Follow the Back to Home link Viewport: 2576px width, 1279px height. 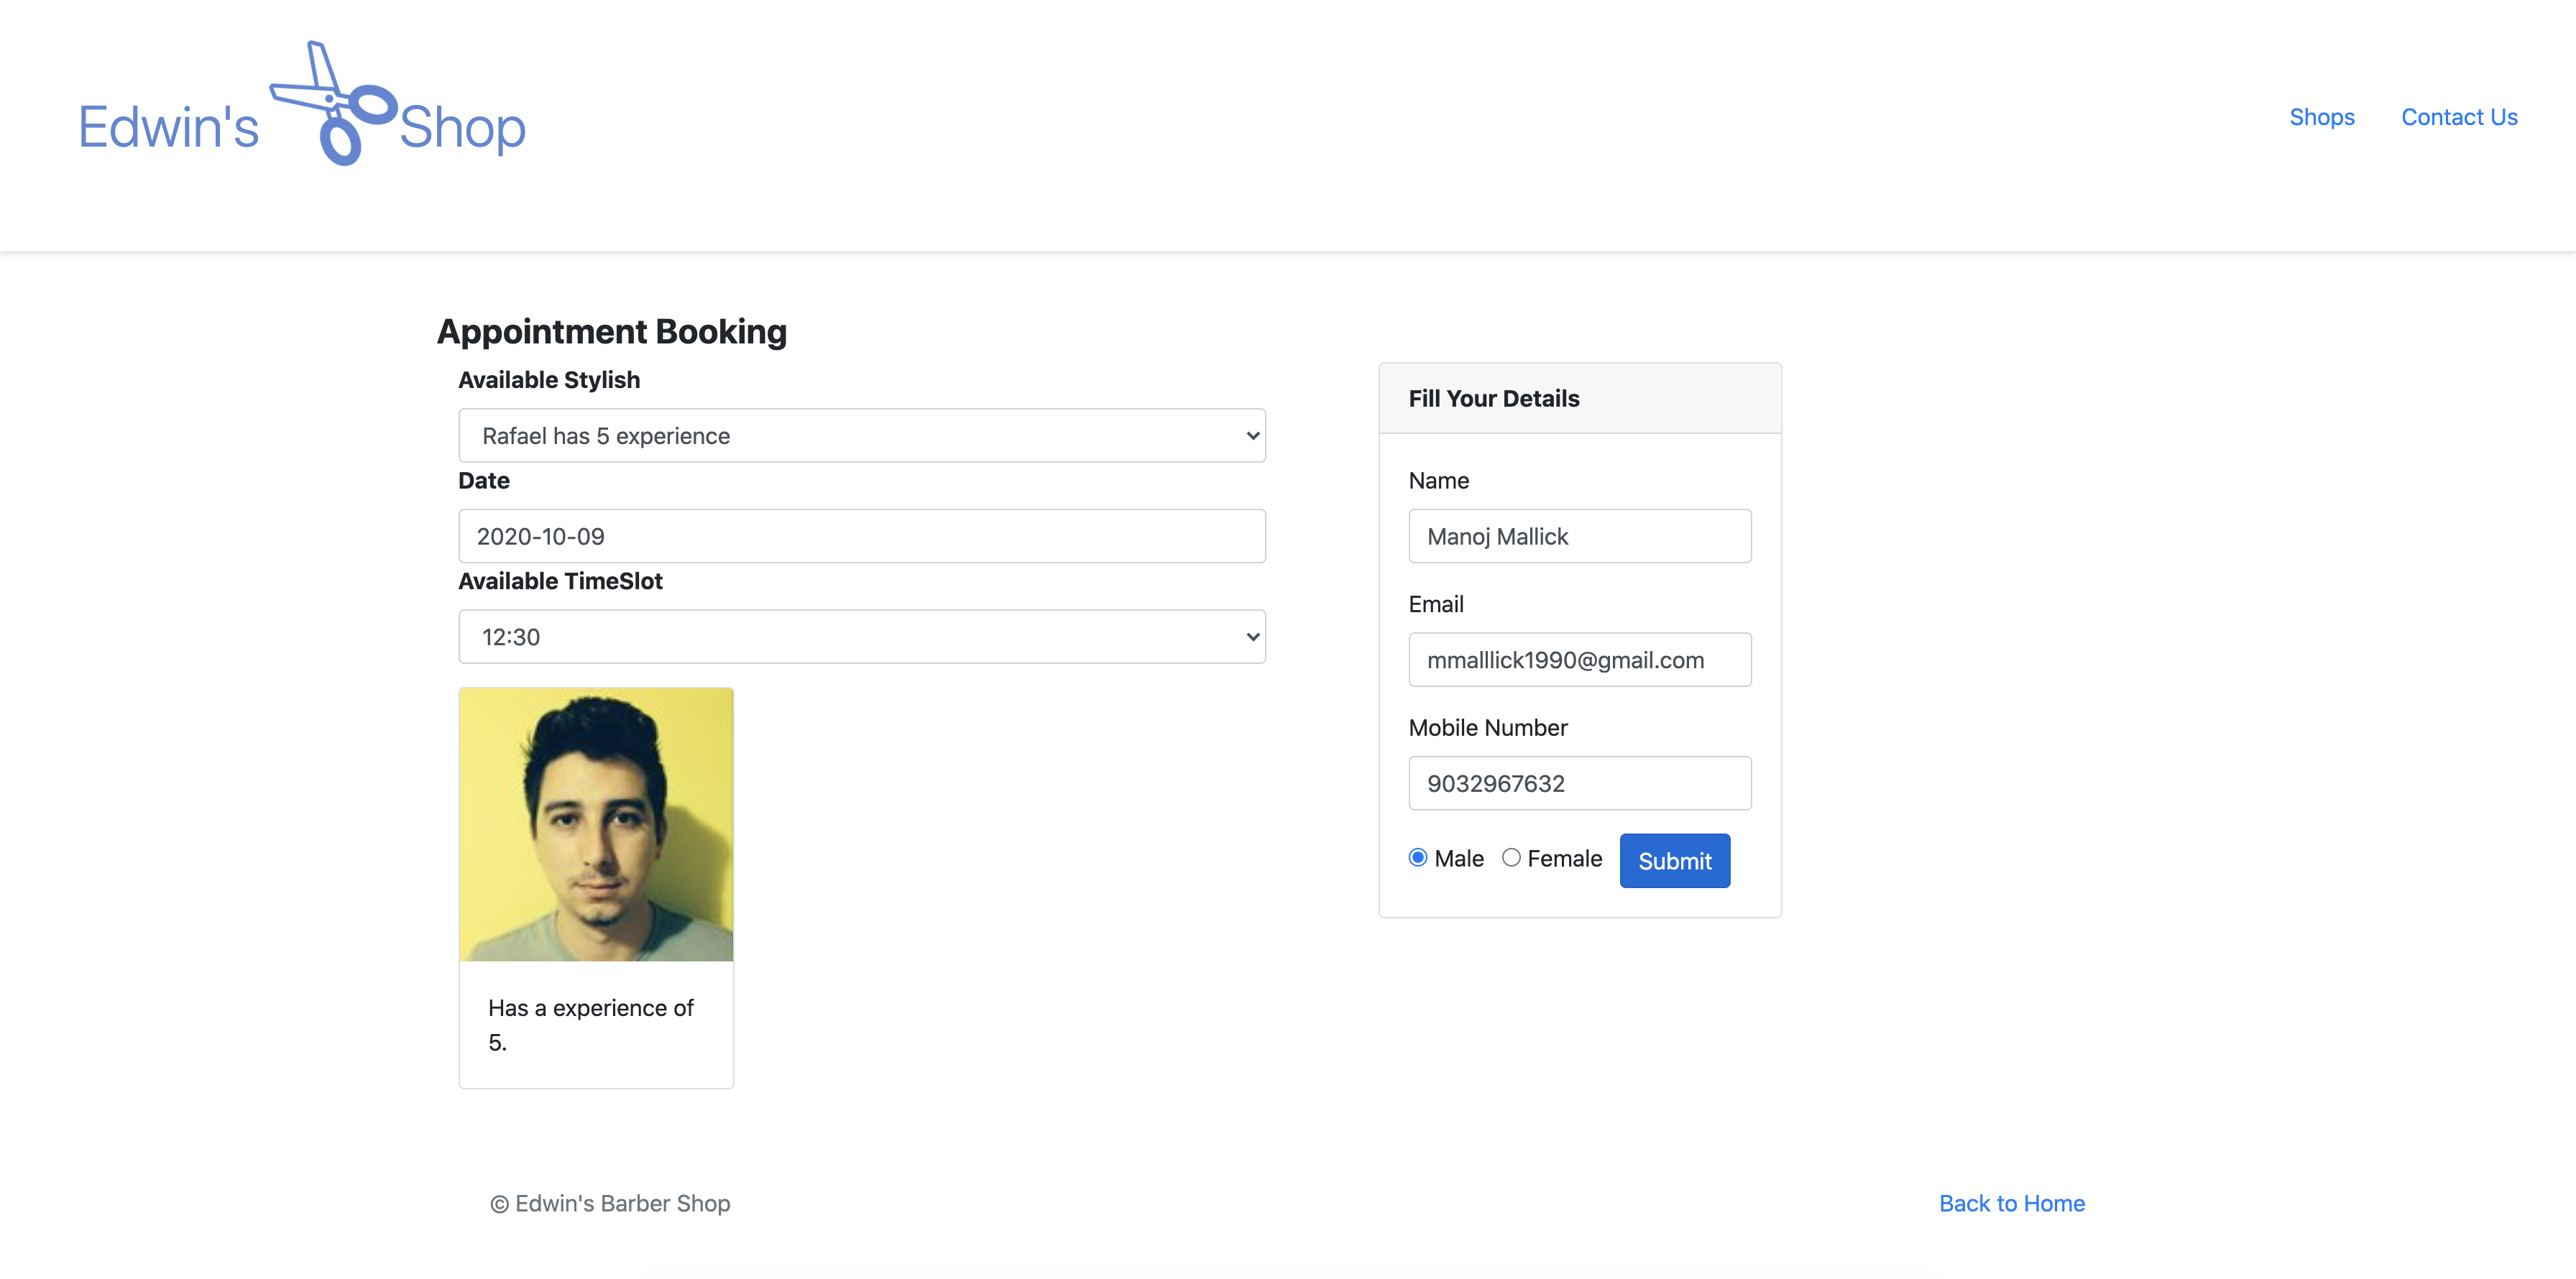pos(2011,1203)
